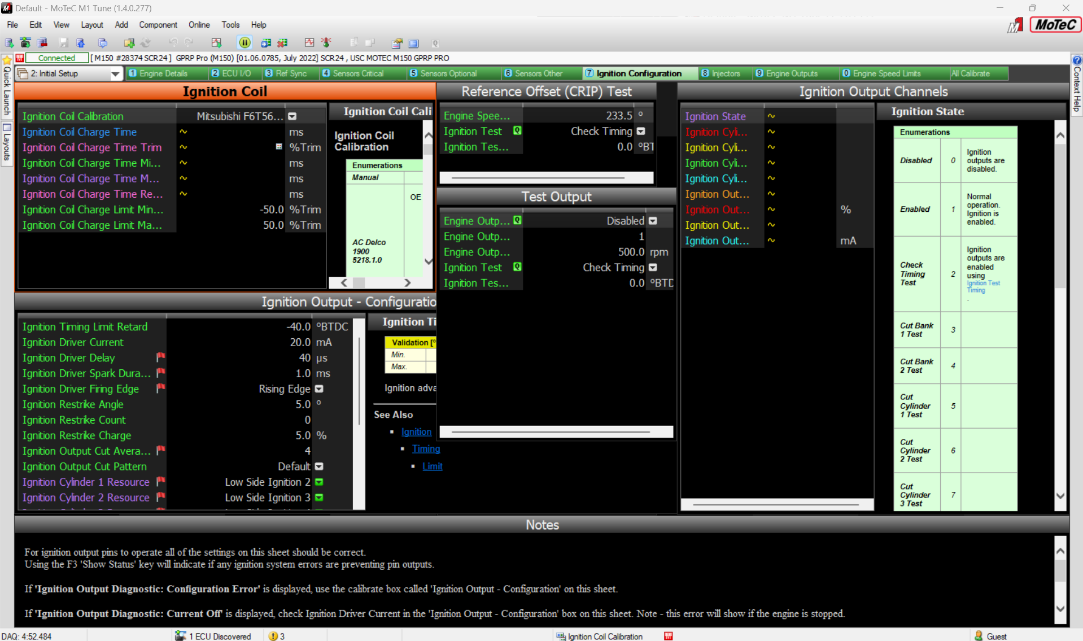The image size is (1083, 641).
Task: Open the search (Q) toolbar icon
Action: click(435, 43)
